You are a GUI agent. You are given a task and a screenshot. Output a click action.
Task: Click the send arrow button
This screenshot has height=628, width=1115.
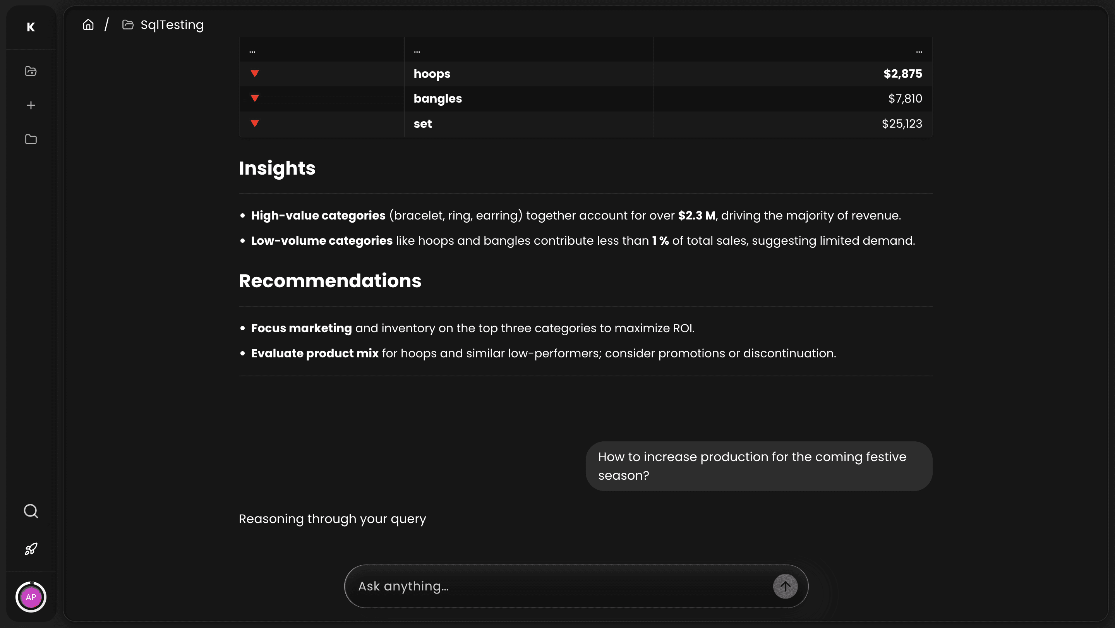coord(785,586)
